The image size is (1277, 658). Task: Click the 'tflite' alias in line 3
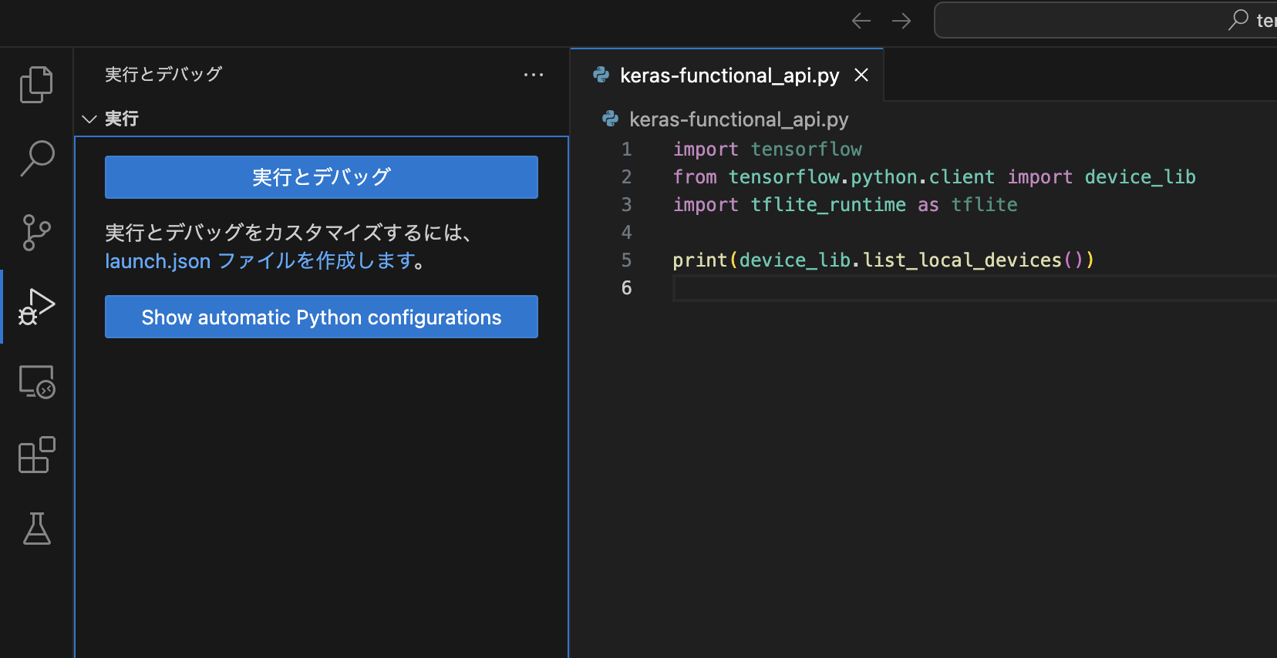click(x=984, y=205)
